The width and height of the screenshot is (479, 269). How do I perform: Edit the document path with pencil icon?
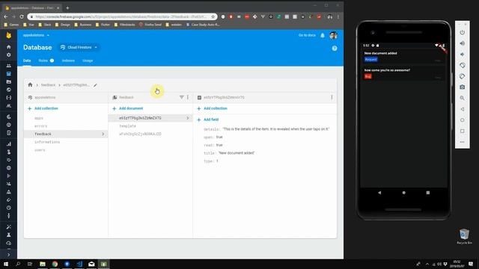point(95,85)
